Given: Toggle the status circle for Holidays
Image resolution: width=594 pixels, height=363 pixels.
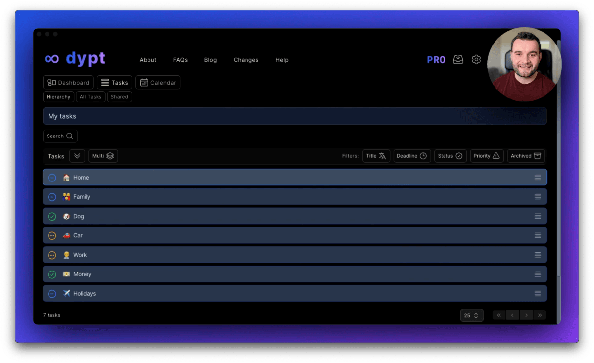Looking at the screenshot, I should point(52,293).
